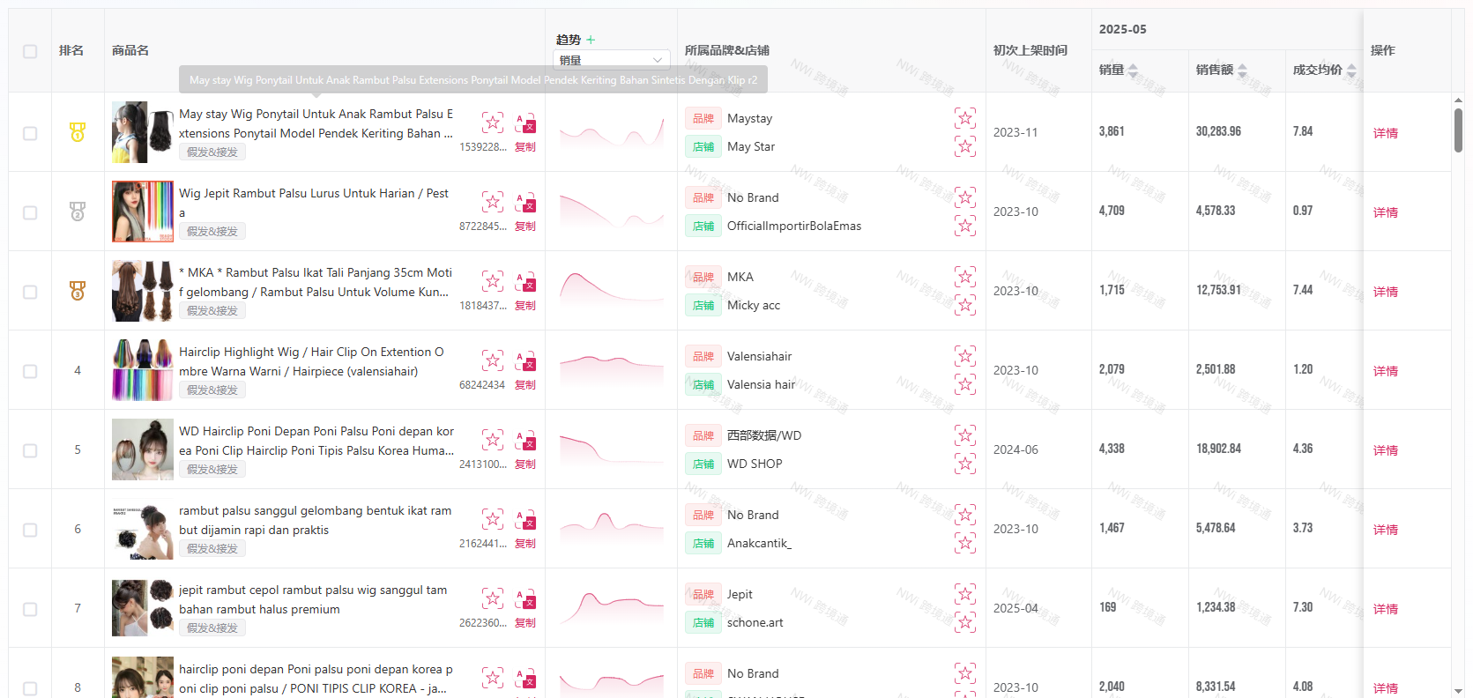
Task: Open 详情 for the May stay Wig row
Action: [x=1385, y=133]
